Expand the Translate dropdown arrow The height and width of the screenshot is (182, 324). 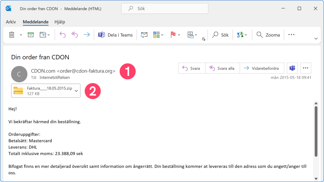pyautogui.click(x=246, y=35)
